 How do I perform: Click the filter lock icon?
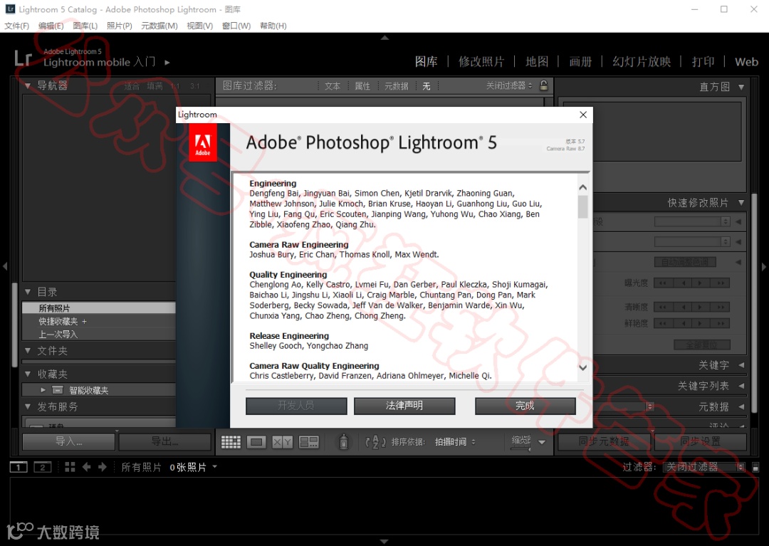543,85
